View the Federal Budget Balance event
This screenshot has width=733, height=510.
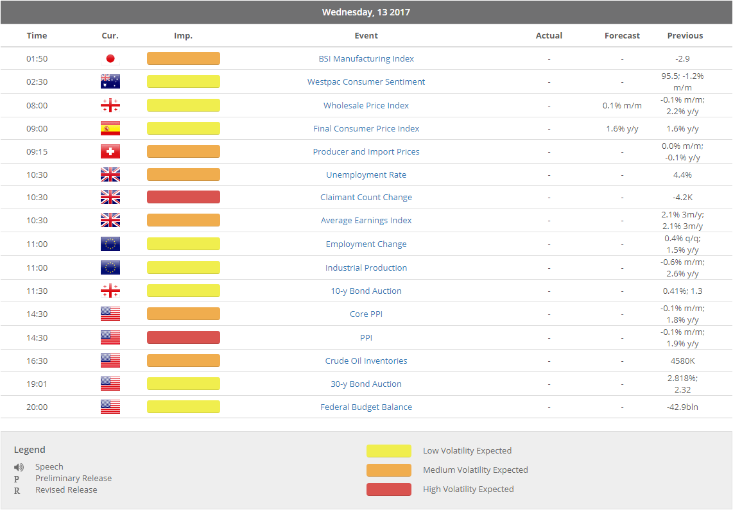(366, 407)
